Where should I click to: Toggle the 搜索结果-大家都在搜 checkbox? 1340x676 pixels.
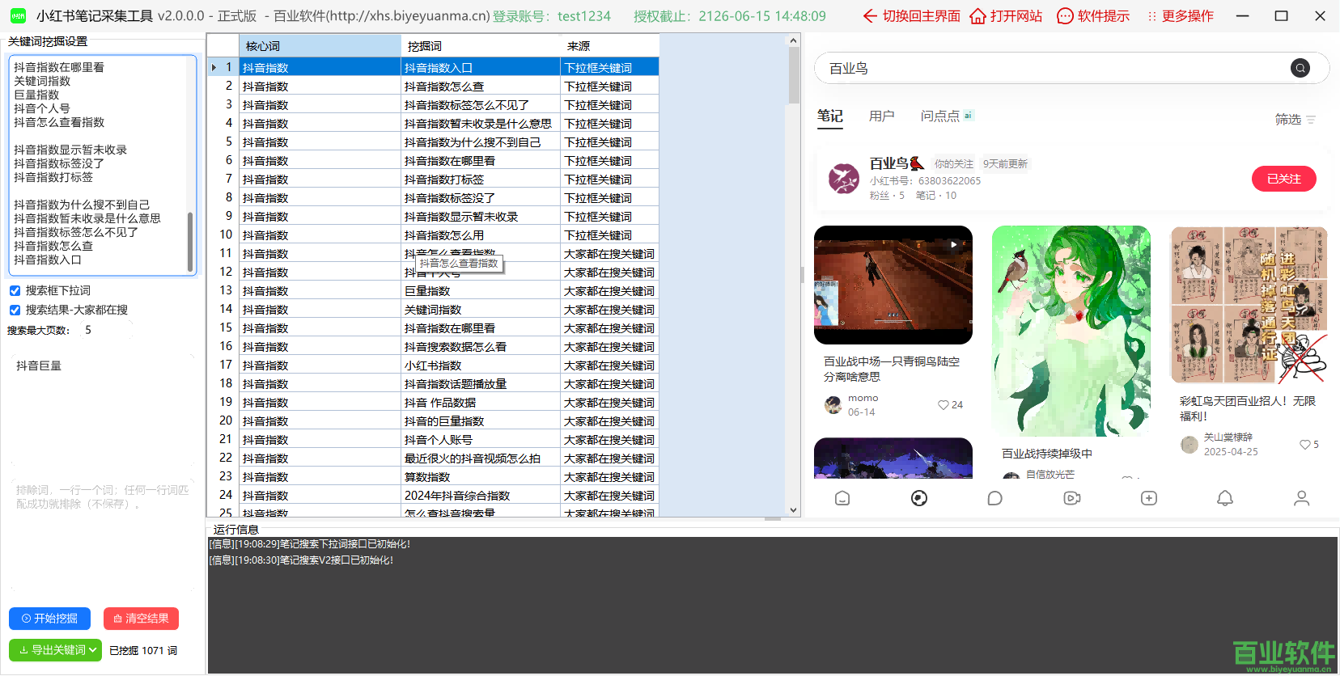[x=15, y=311]
